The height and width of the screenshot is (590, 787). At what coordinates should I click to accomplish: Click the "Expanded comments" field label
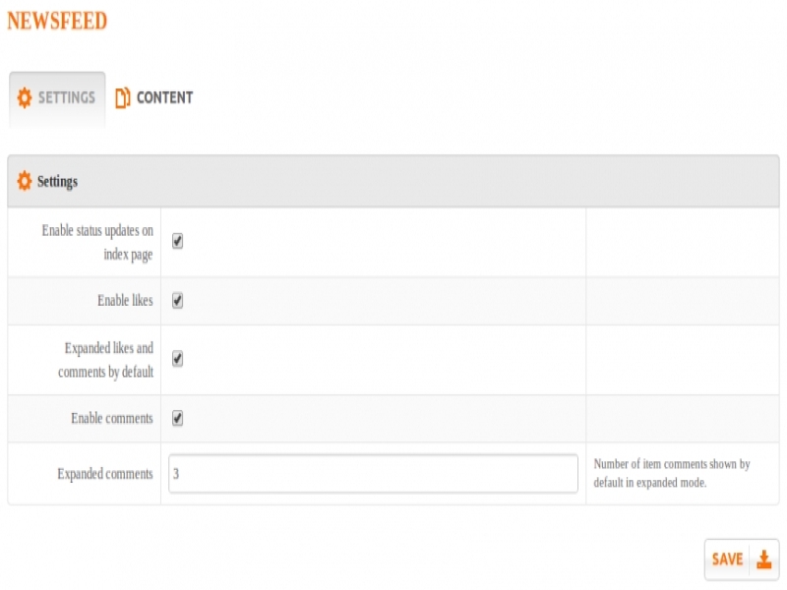[105, 474]
